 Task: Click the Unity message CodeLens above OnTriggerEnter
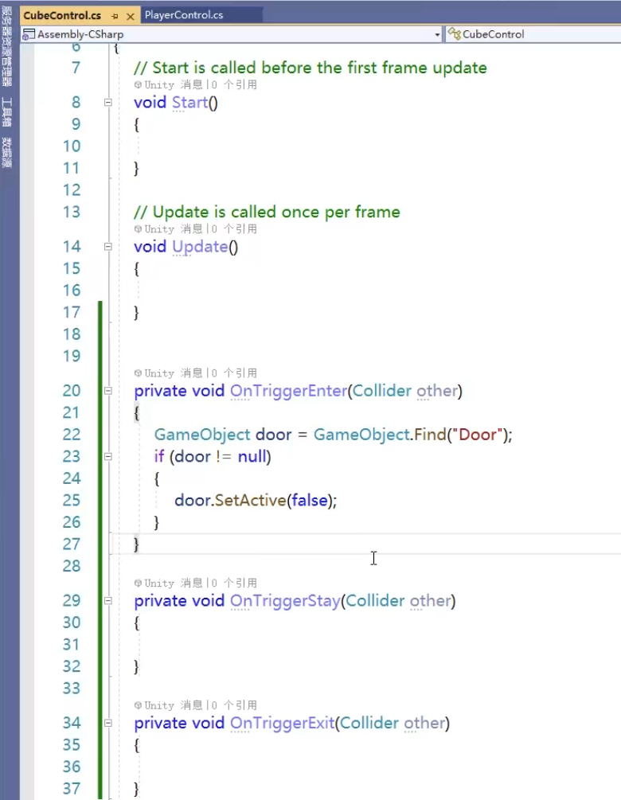pos(195,373)
